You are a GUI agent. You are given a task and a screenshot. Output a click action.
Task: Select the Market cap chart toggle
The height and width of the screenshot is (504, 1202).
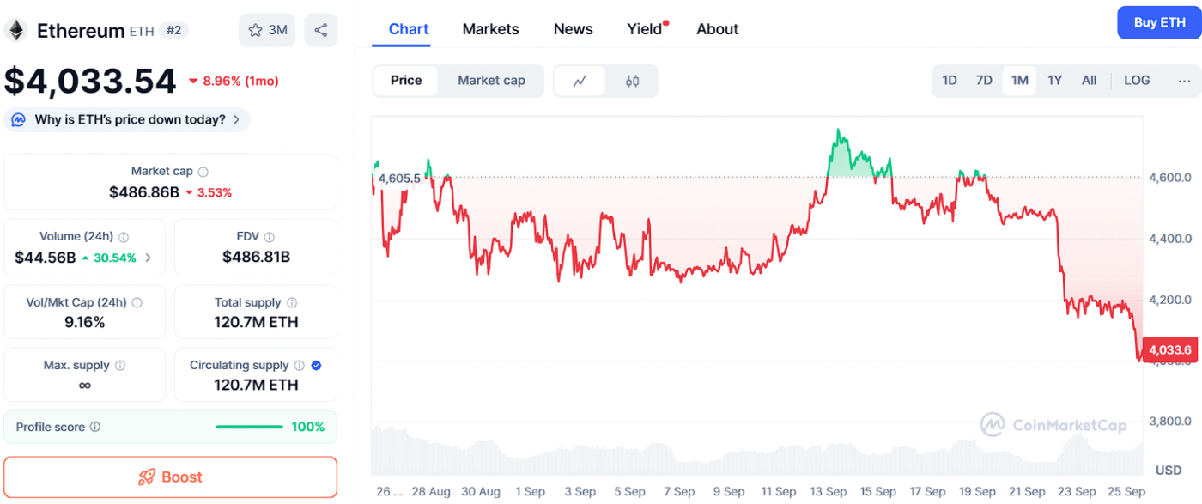pos(491,81)
